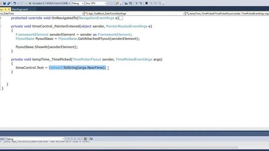
Task: Click the Save file toolbar icon
Action: click(5, 3)
